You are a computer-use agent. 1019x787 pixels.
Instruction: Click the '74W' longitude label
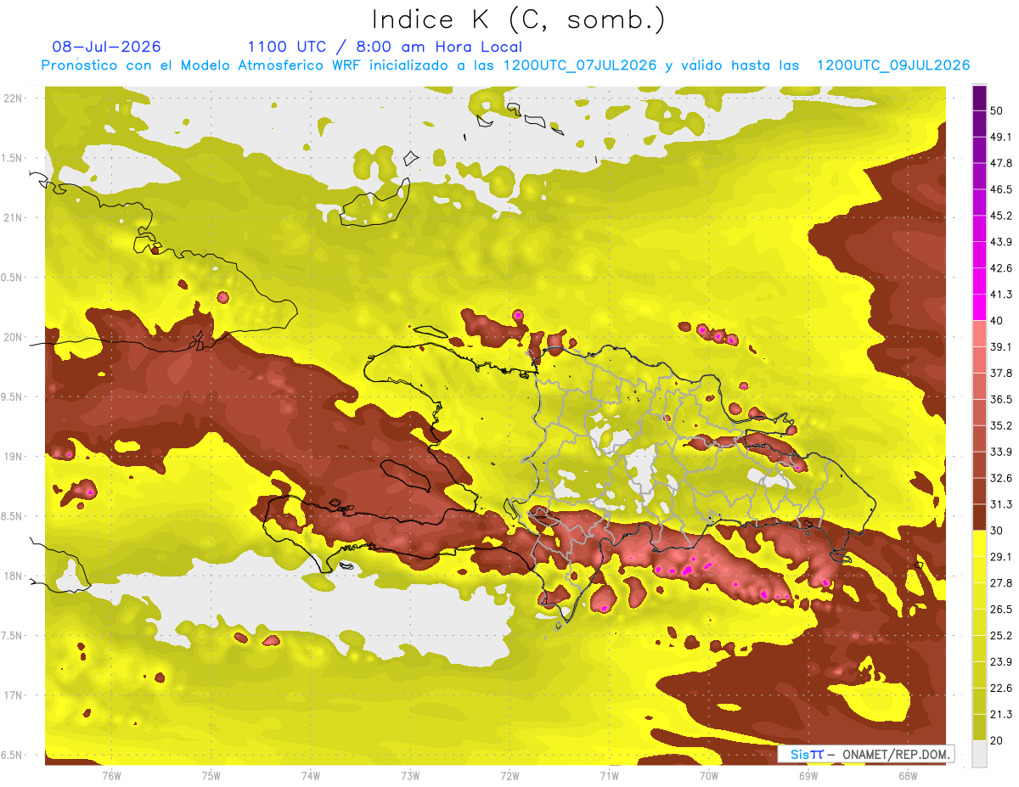[311, 775]
